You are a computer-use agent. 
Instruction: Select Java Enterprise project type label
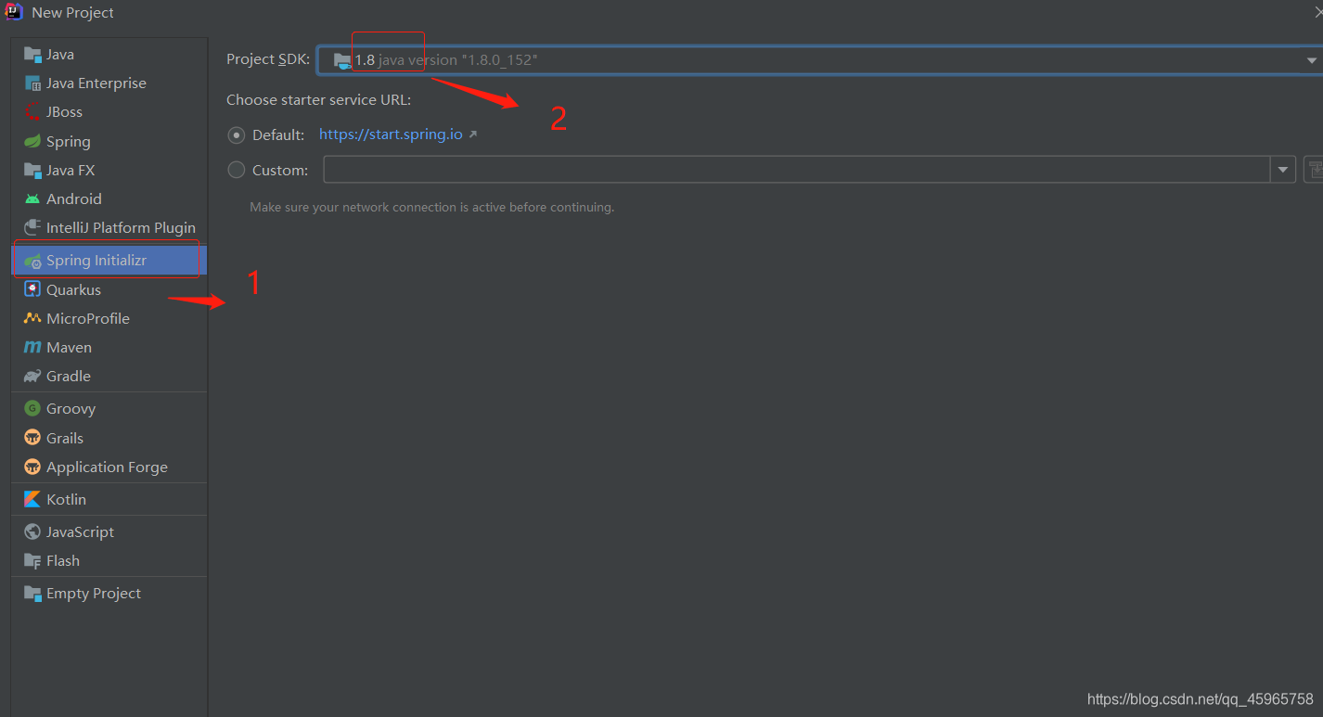pyautogui.click(x=96, y=83)
